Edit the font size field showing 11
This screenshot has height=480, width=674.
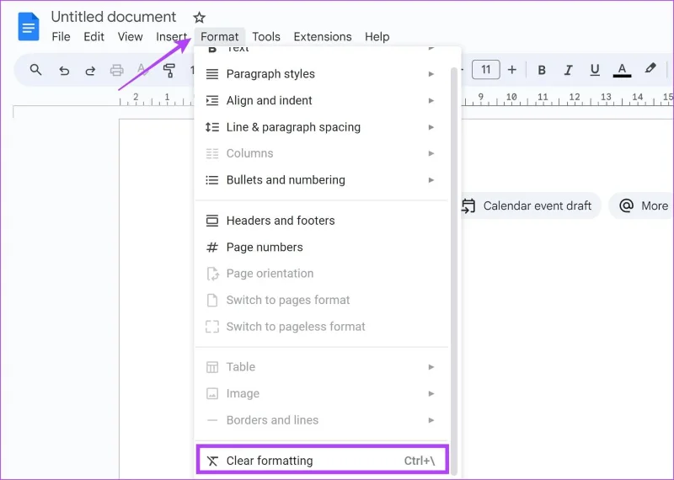[x=486, y=70]
